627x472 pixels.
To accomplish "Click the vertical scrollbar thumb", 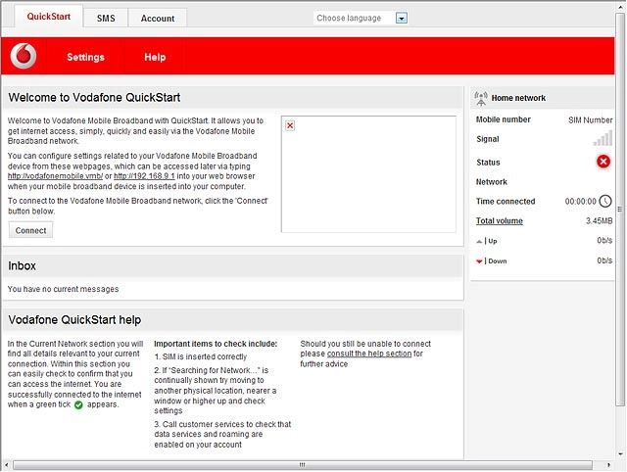I will click(620, 209).
